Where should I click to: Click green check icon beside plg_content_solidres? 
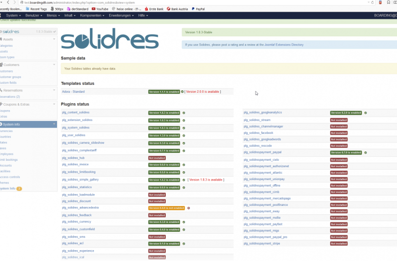click(x=184, y=113)
